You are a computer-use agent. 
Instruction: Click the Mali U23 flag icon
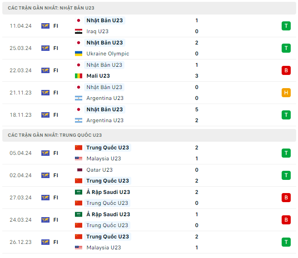(x=78, y=76)
